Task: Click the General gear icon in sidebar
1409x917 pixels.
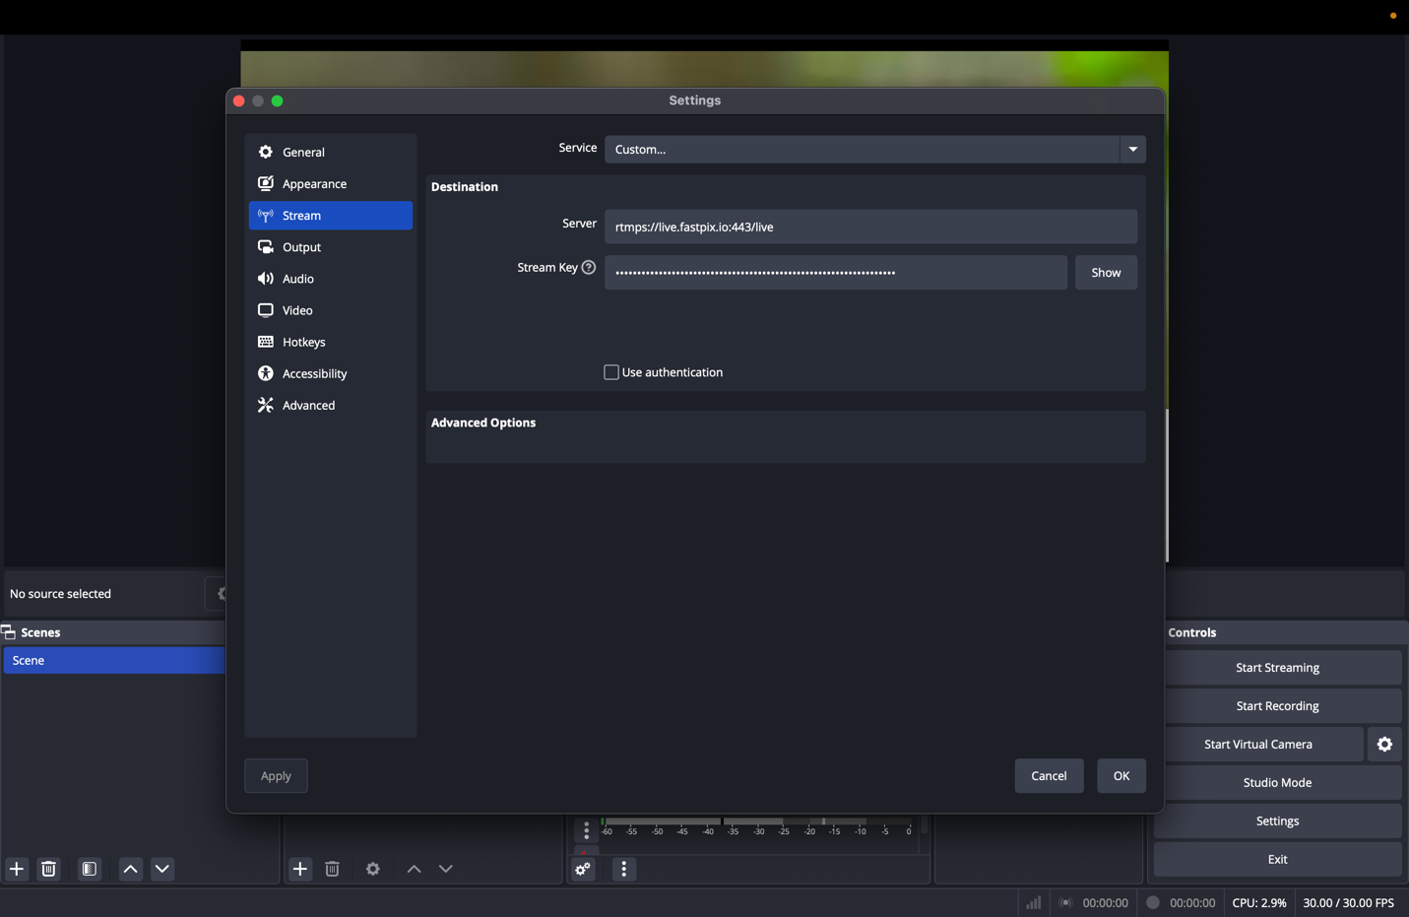Action: tap(266, 152)
